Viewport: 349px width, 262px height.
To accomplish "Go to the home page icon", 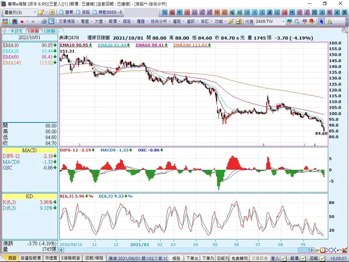I will click(15, 22).
